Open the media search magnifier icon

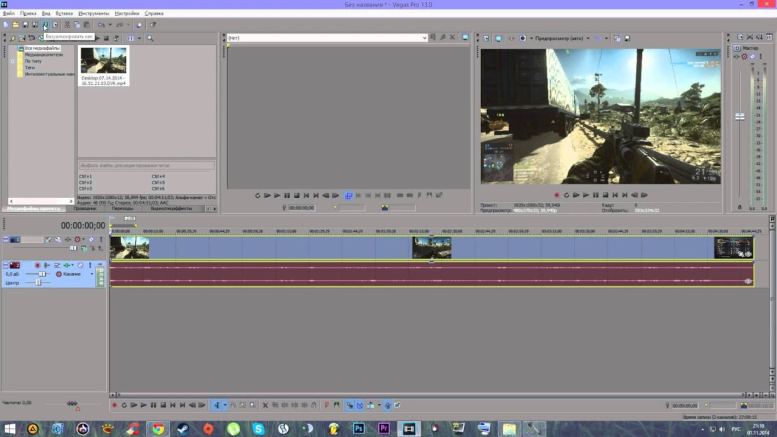(150, 38)
